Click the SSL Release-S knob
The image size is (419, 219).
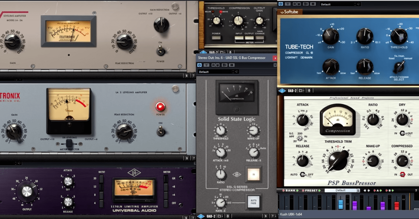point(253,152)
